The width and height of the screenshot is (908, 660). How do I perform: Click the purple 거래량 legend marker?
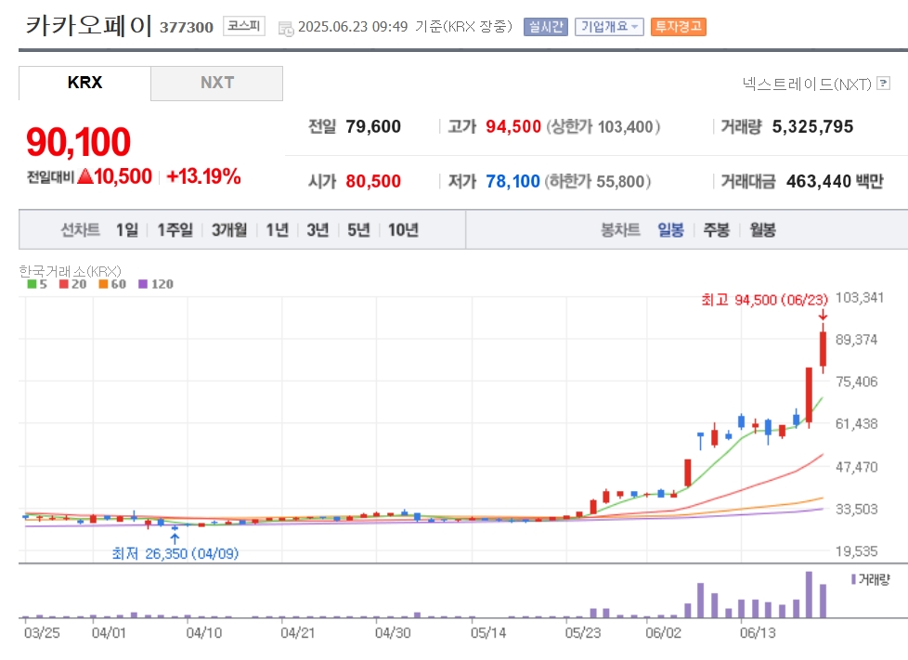(853, 579)
